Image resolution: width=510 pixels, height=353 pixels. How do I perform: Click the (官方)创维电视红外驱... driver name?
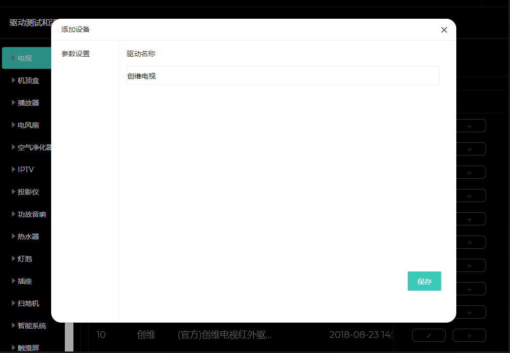click(x=224, y=334)
